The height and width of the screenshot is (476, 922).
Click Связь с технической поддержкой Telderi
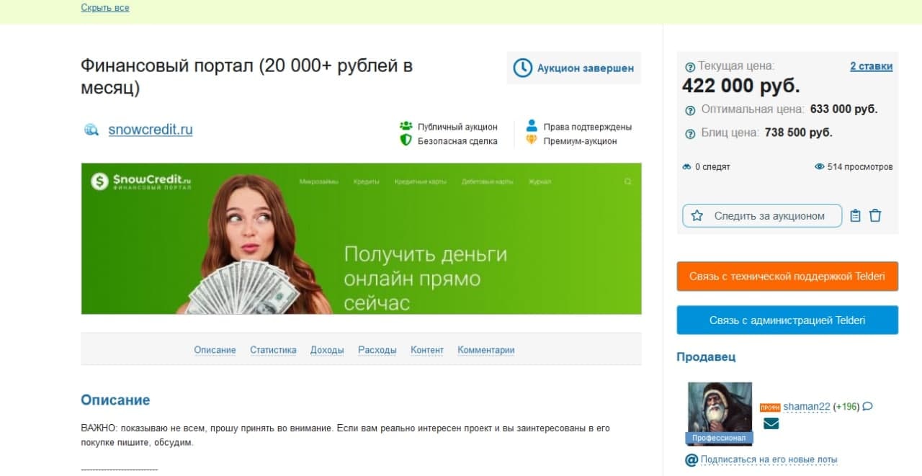tap(787, 277)
